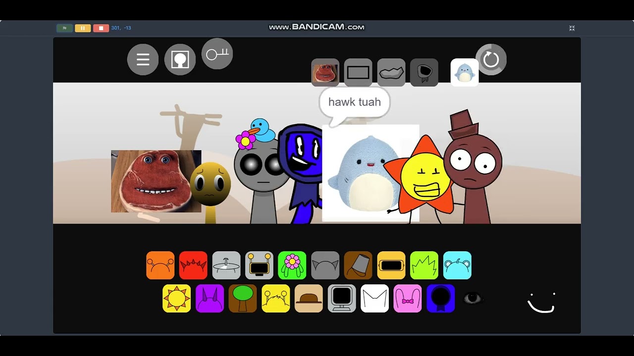Image resolution: width=634 pixels, height=356 pixels.
Task: Click the key icon circle button
Action: tap(217, 54)
